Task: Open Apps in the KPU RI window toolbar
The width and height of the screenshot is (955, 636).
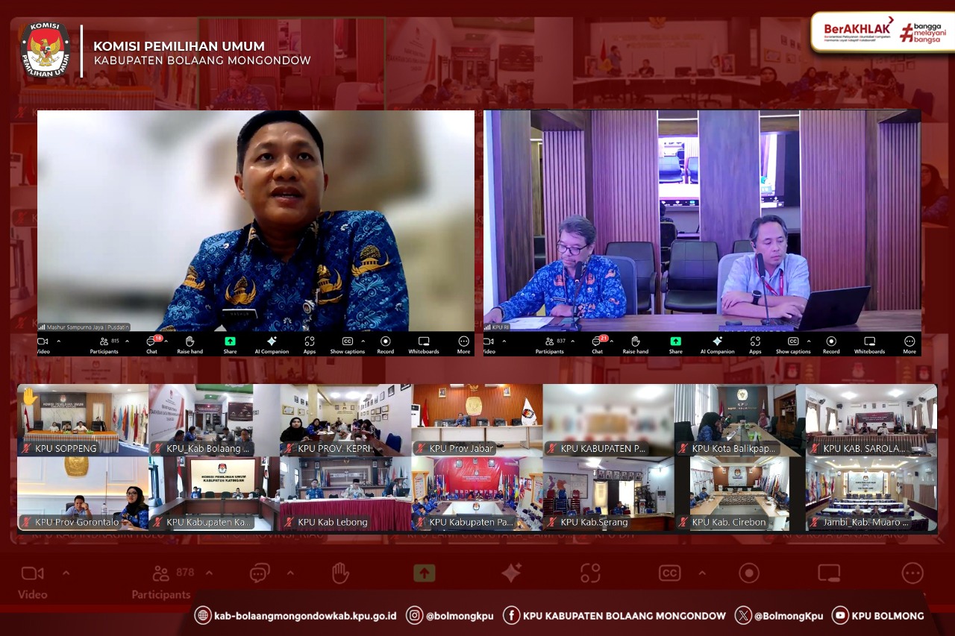Action: (x=755, y=343)
